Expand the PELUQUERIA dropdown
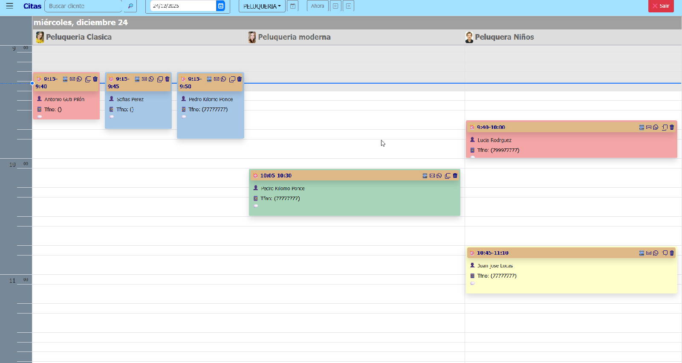Image resolution: width=682 pixels, height=363 pixels. pos(262,6)
